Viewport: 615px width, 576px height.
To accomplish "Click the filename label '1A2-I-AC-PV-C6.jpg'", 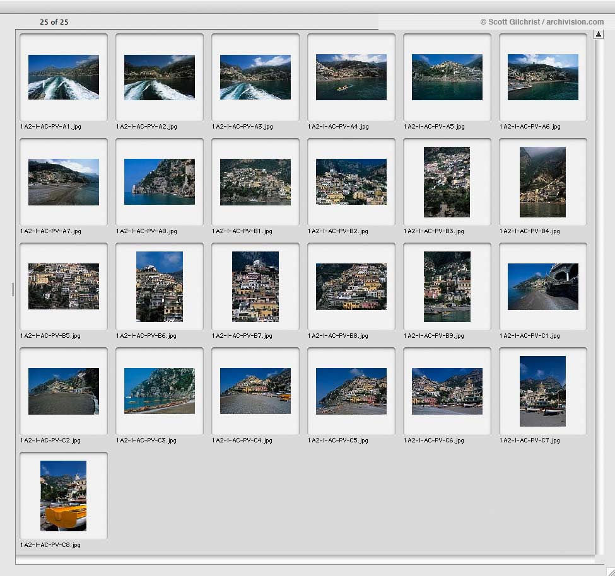I will point(434,441).
